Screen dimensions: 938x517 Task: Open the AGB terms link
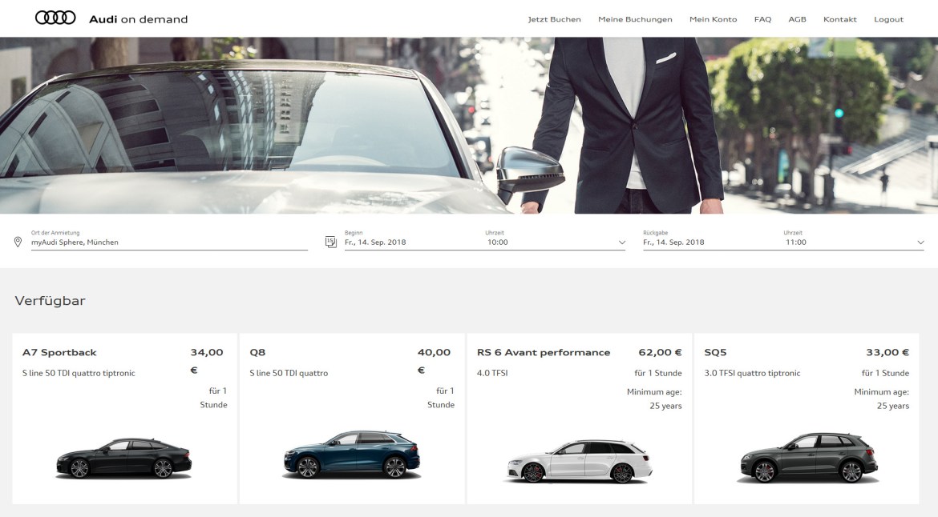pos(797,19)
